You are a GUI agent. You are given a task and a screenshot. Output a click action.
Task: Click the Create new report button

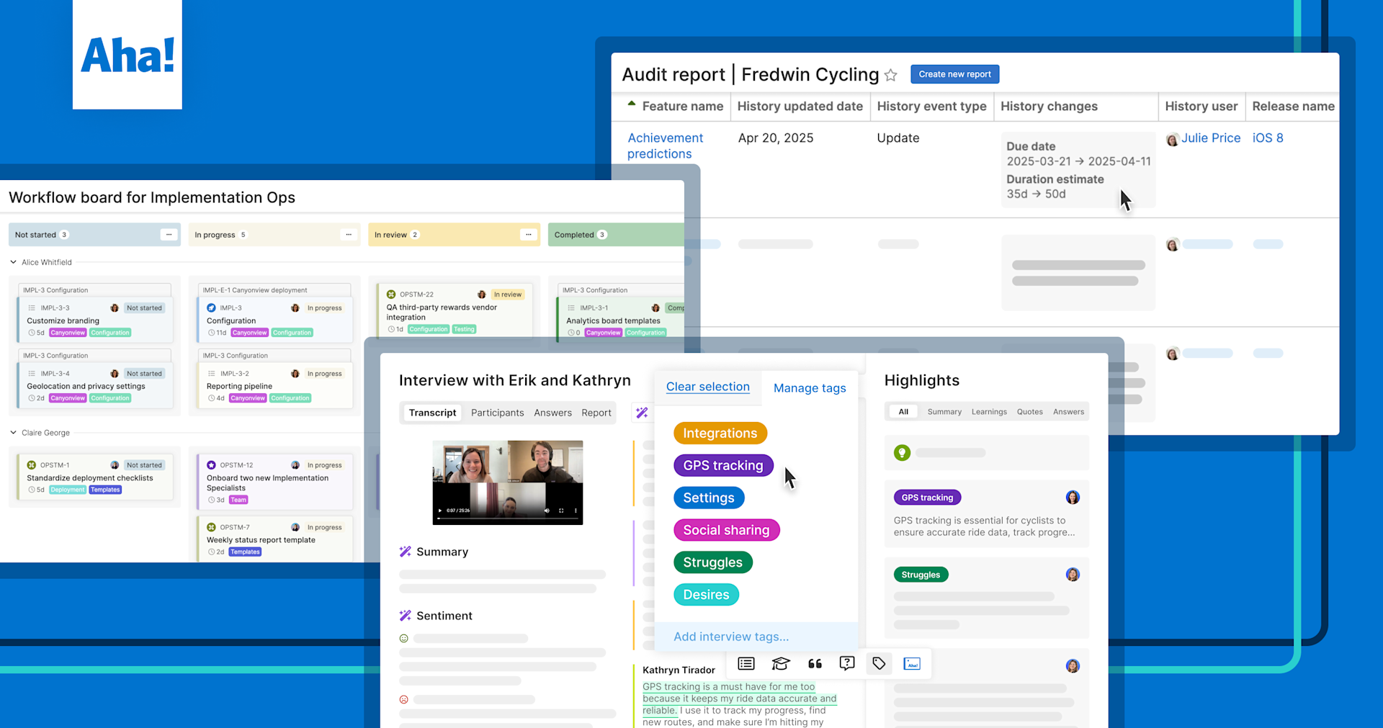tap(954, 73)
